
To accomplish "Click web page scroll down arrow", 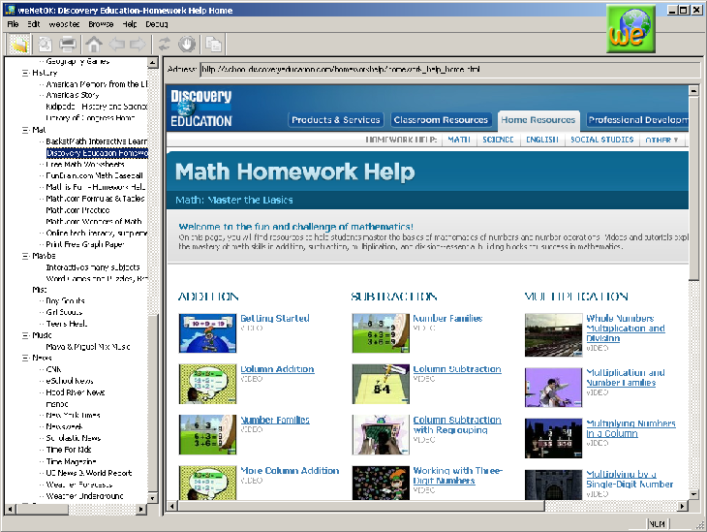I will (x=694, y=494).
